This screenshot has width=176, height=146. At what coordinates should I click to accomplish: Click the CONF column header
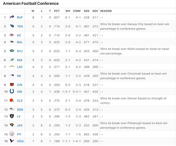click(77, 11)
